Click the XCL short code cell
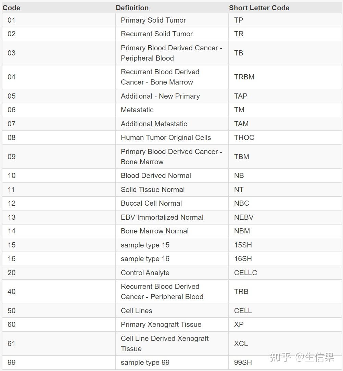 click(241, 344)
